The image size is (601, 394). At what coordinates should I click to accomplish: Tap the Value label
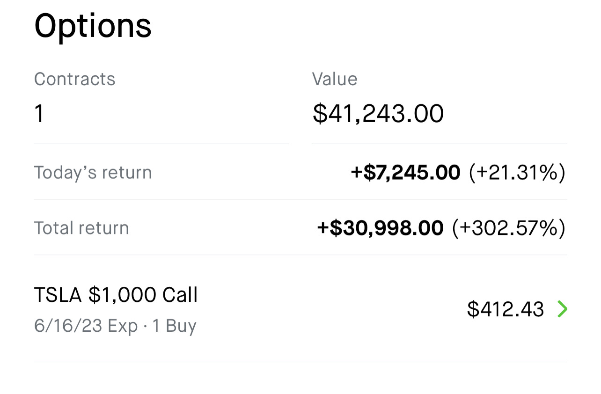(334, 79)
